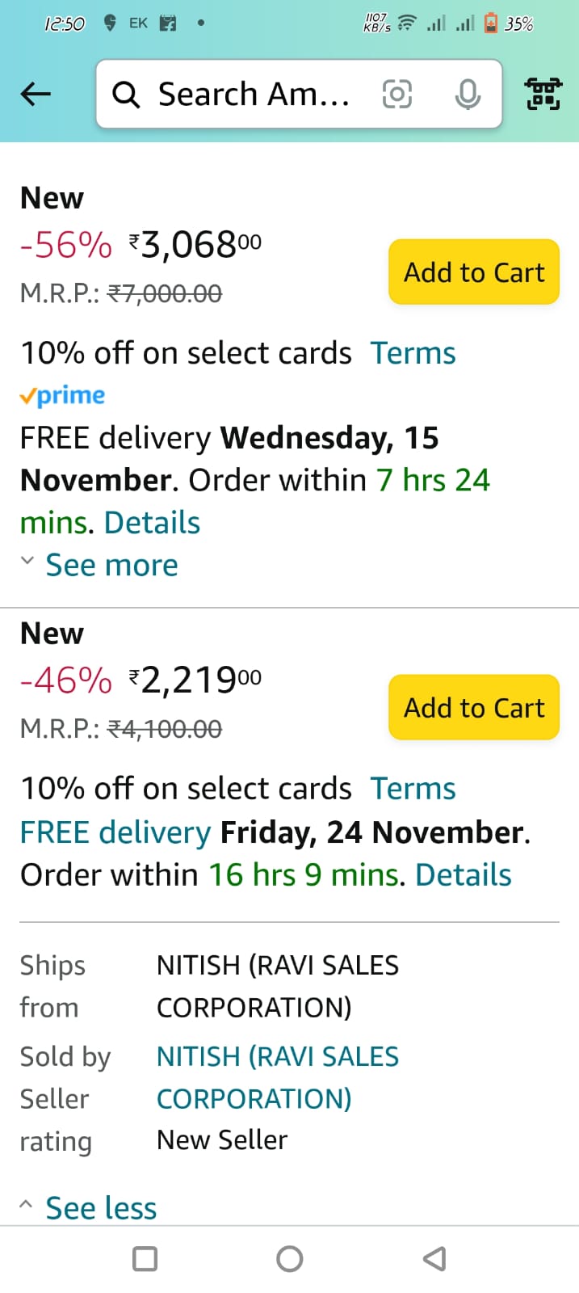Collapse the See less section
579x1293 pixels.
tap(100, 1207)
